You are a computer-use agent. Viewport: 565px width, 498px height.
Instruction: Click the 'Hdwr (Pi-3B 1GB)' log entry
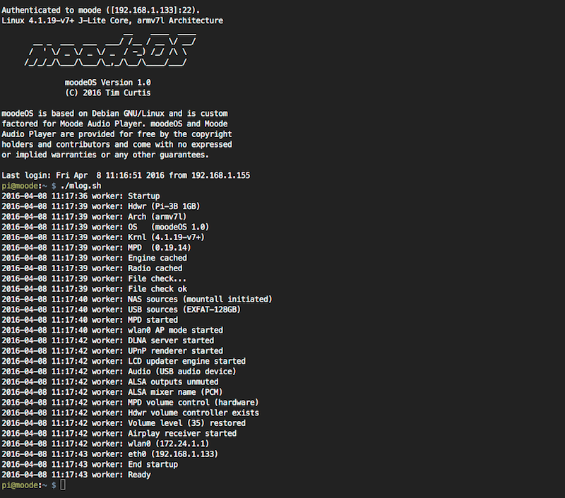(100, 206)
